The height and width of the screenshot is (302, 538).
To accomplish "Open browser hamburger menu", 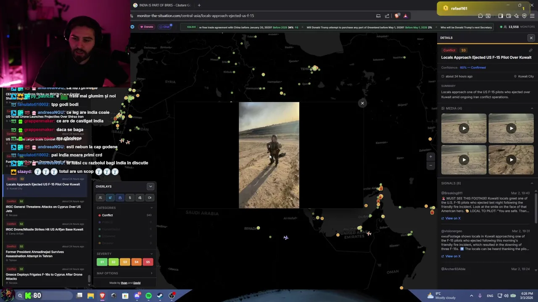I will (532, 16).
